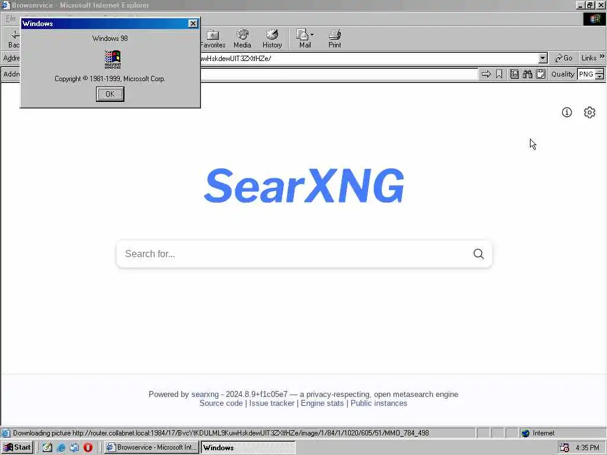Launch Opera from quick launch
Screen dimensions: 607x455
(88, 447)
